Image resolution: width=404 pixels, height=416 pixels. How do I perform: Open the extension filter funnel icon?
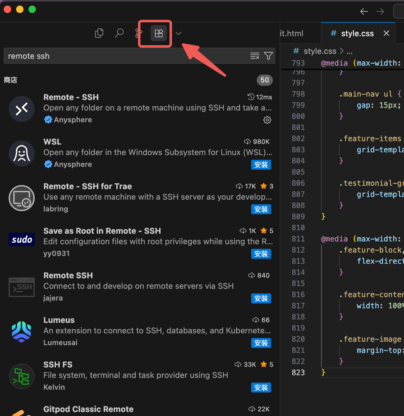[x=269, y=56]
